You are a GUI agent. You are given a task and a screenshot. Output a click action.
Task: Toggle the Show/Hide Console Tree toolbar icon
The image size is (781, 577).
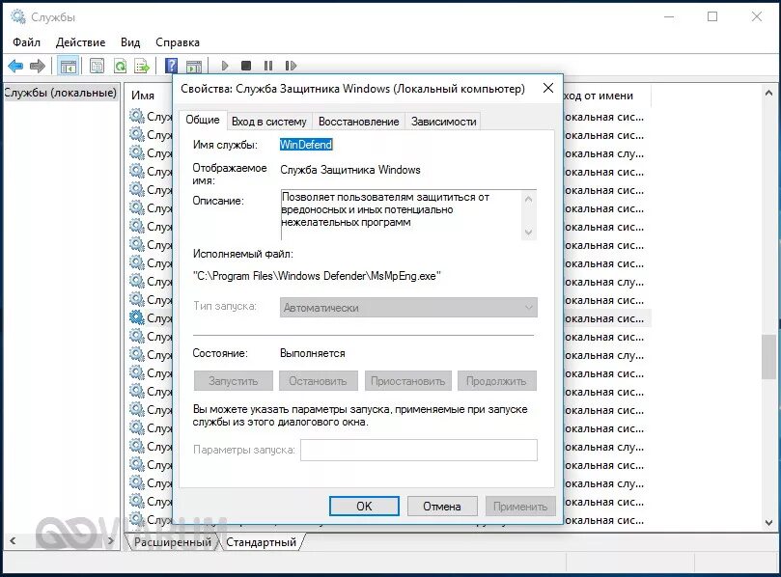tap(69, 66)
